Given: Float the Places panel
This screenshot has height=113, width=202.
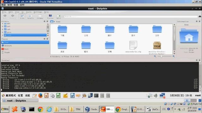Looking at the screenshot, I should tap(45, 39).
